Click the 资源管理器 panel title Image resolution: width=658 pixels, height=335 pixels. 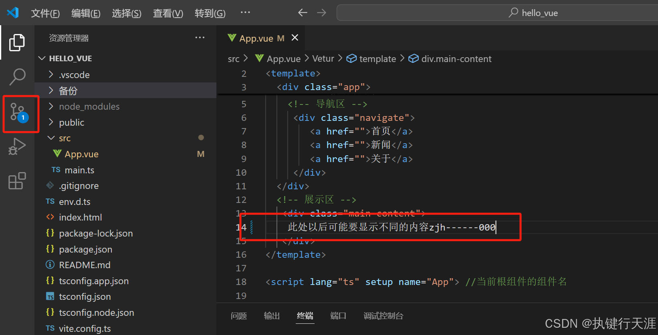[x=69, y=38]
